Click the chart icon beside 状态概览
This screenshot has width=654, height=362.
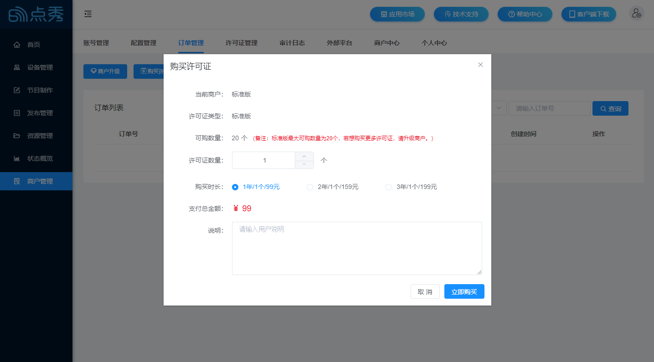pos(17,158)
